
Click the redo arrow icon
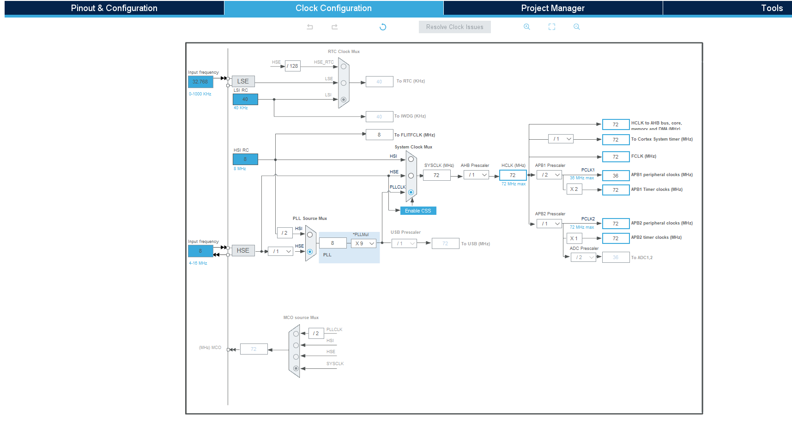(334, 27)
